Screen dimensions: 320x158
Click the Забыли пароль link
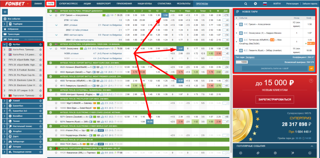tap(310, 4)
